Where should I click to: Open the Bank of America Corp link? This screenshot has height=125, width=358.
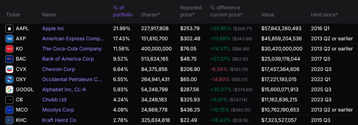(68, 59)
